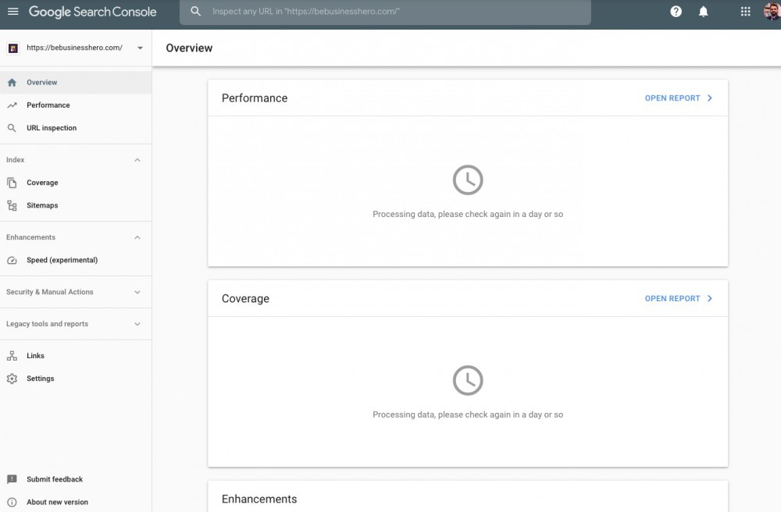
Task: Click the Speed gauge icon
Action: pos(12,260)
